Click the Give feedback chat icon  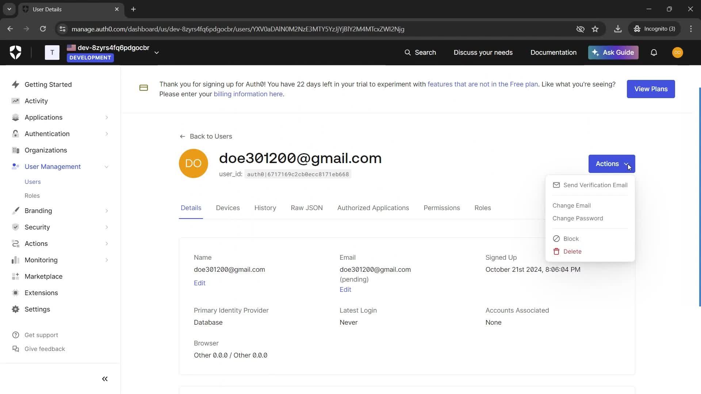16,349
